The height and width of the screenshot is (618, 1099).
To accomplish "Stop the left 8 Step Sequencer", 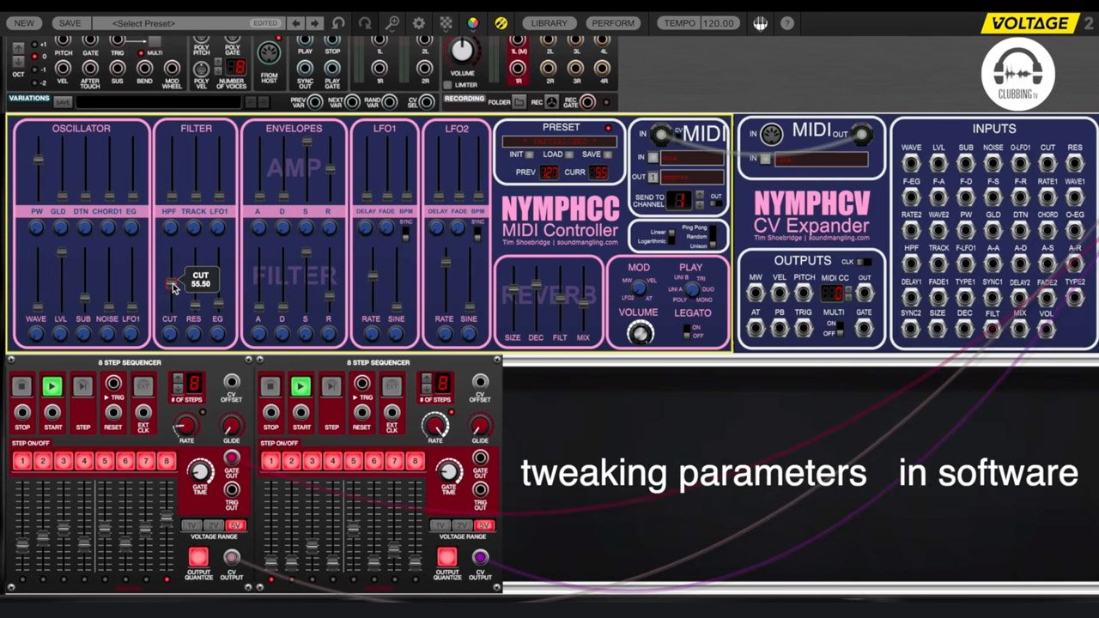I will (x=22, y=386).
